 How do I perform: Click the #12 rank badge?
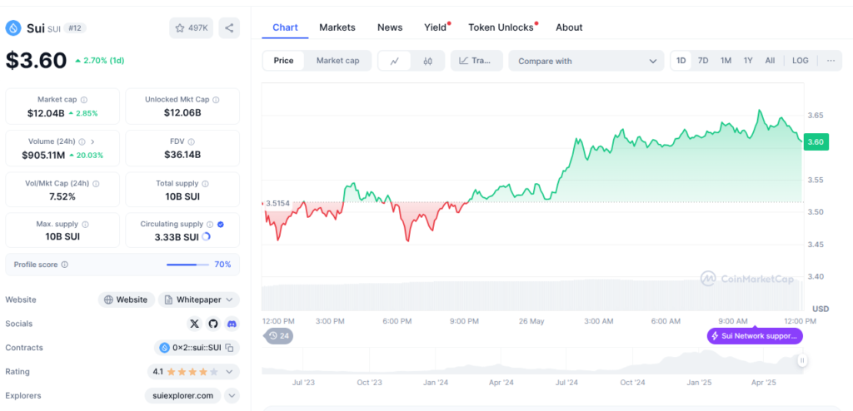tap(74, 27)
